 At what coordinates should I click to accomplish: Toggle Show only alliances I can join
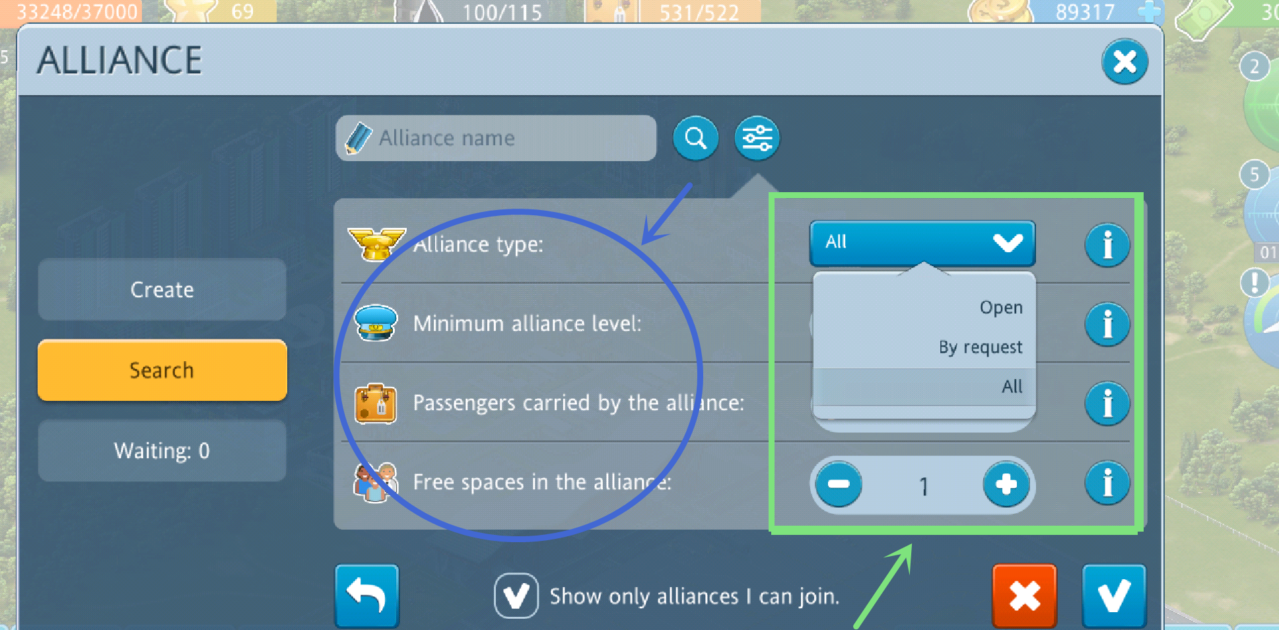coord(516,596)
